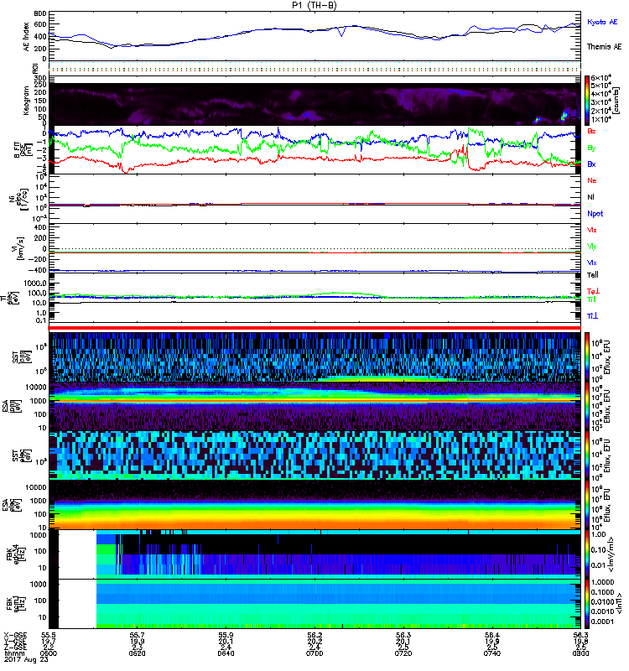
Task: Click the black Ni legend label
Action: [x=590, y=197]
